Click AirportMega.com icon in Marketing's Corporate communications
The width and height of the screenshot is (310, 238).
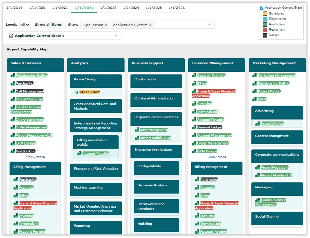(257, 167)
